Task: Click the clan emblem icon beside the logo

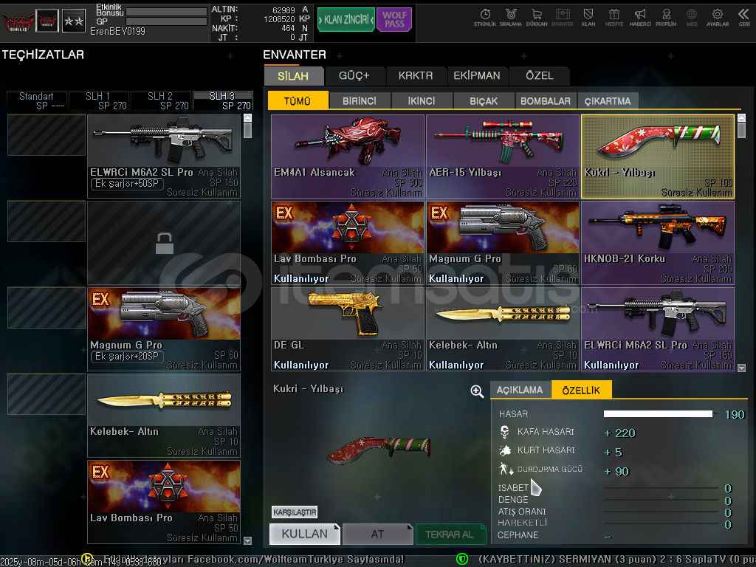Action: pyautogui.click(x=47, y=21)
